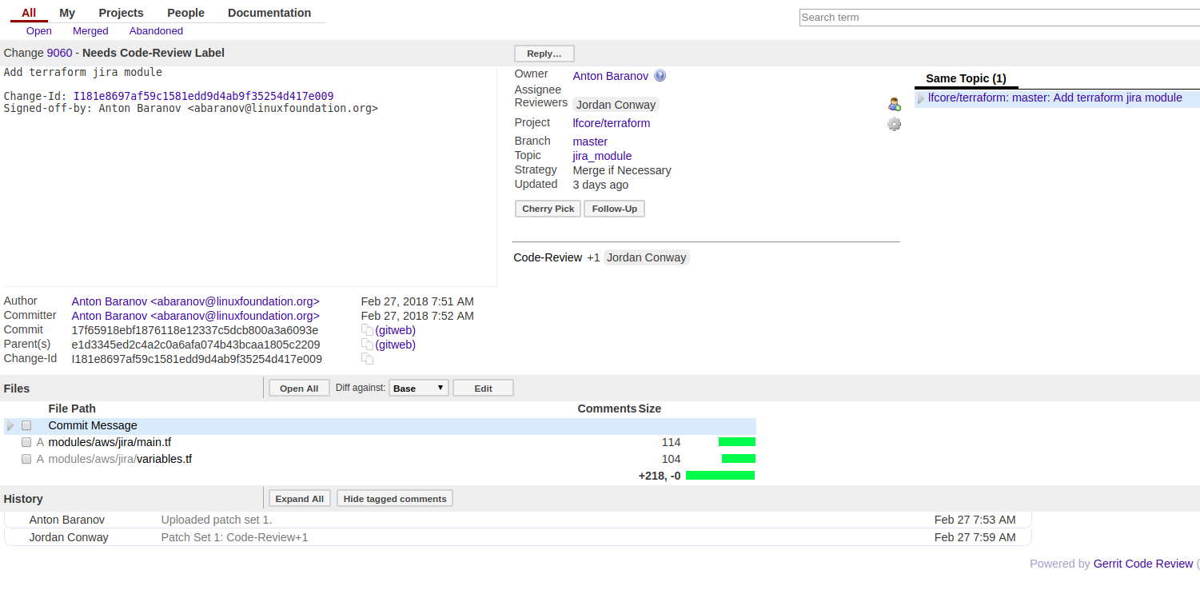This screenshot has height=590, width=1200.
Task: Open Committer Anton Baranov email link
Action: (195, 316)
